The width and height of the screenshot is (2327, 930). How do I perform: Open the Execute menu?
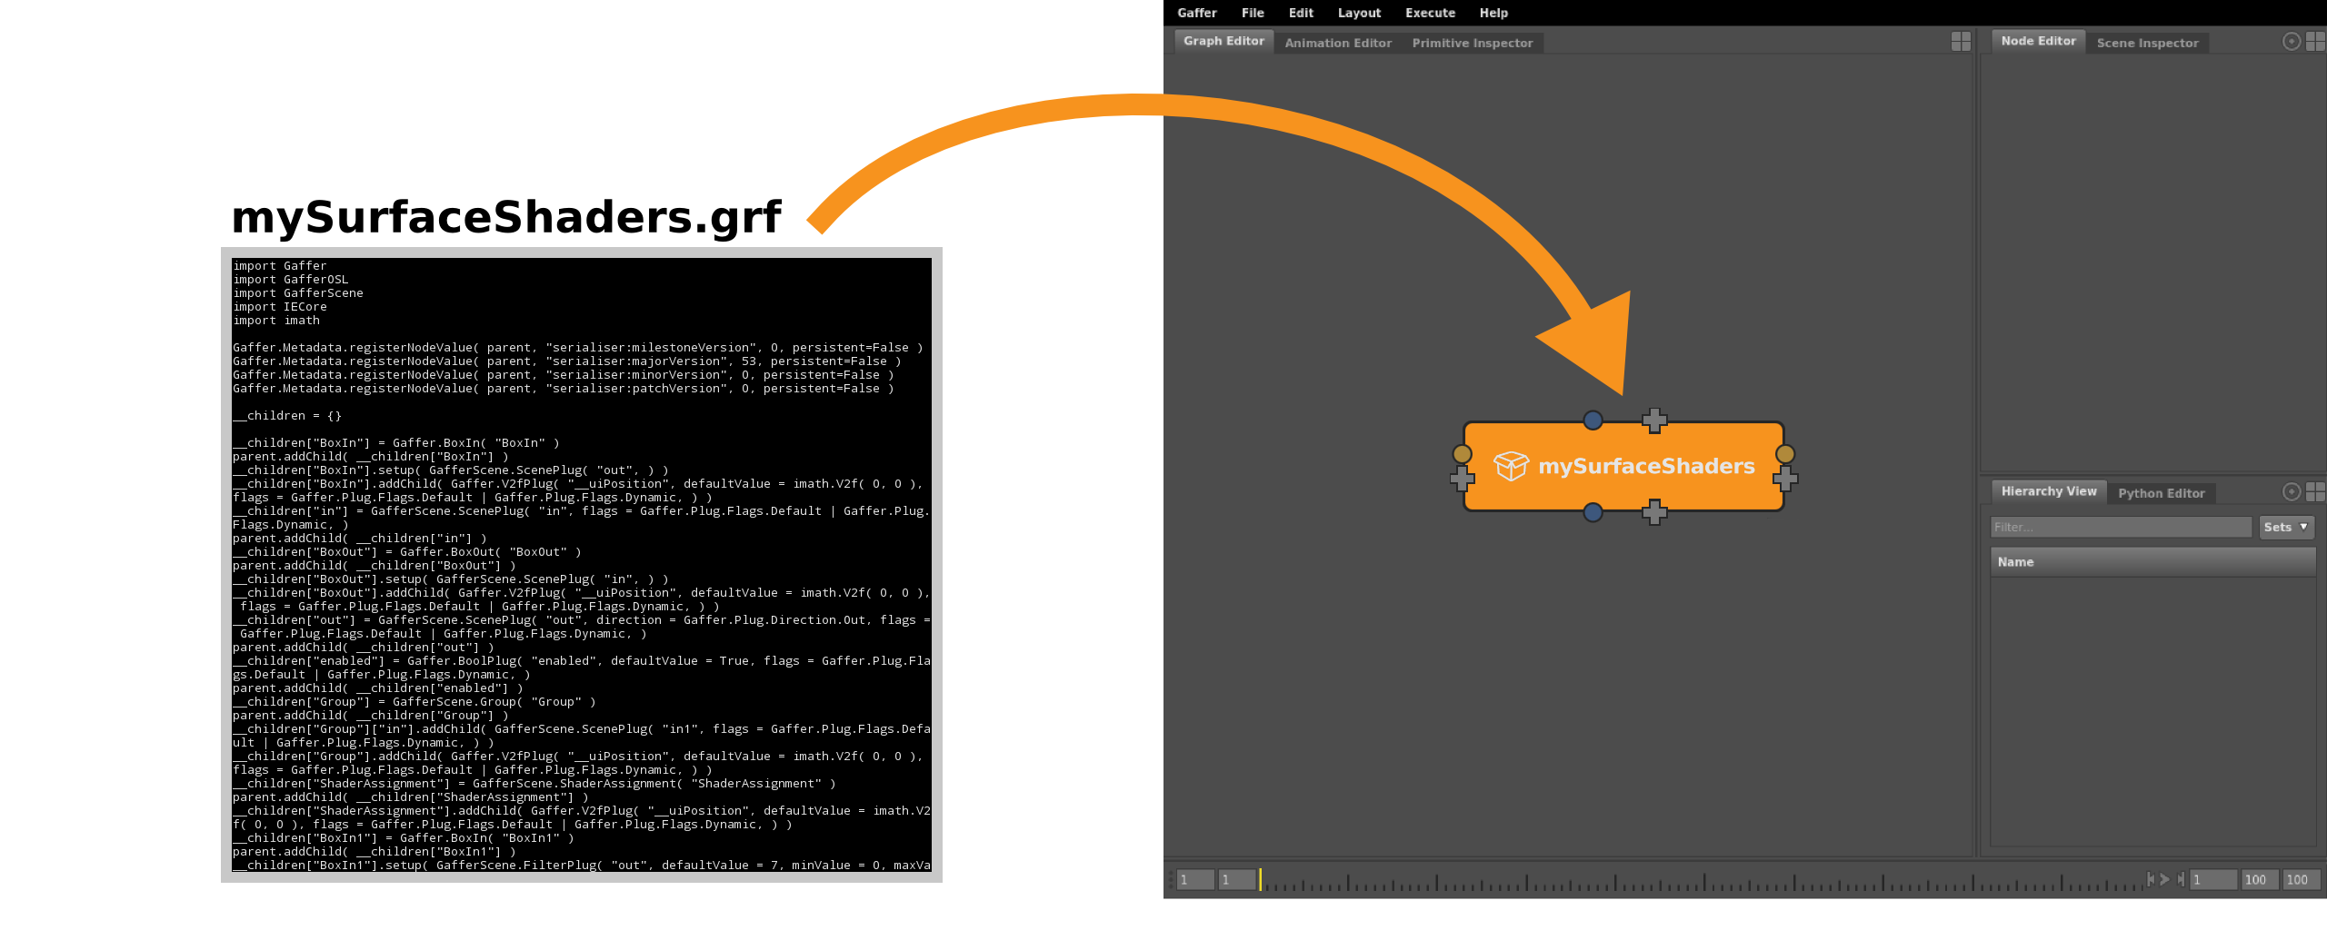[1429, 13]
